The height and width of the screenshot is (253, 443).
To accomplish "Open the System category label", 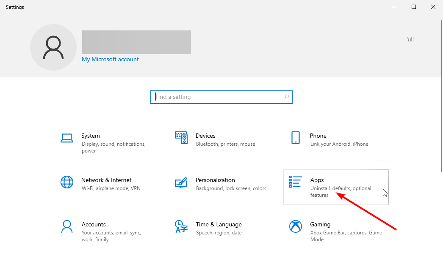I will click(x=90, y=136).
